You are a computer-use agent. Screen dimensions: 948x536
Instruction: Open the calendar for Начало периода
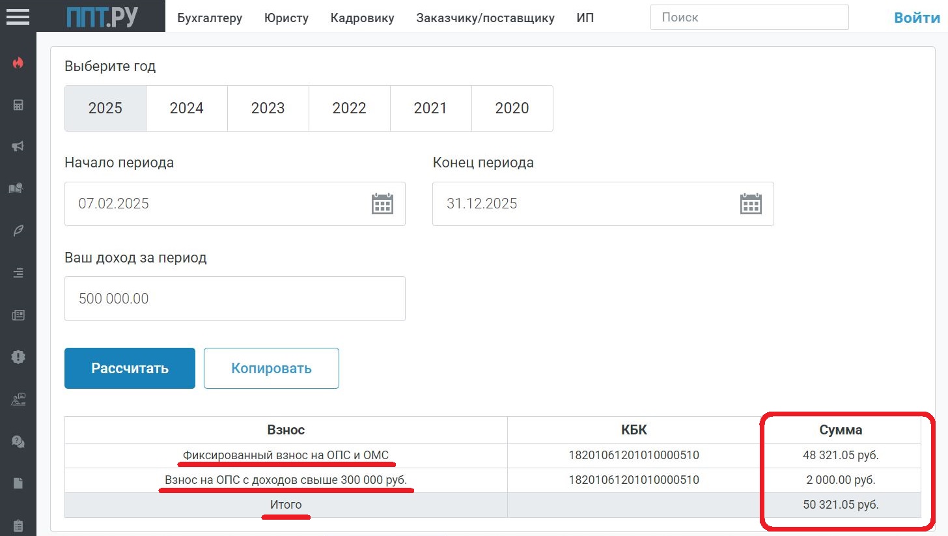(x=383, y=203)
